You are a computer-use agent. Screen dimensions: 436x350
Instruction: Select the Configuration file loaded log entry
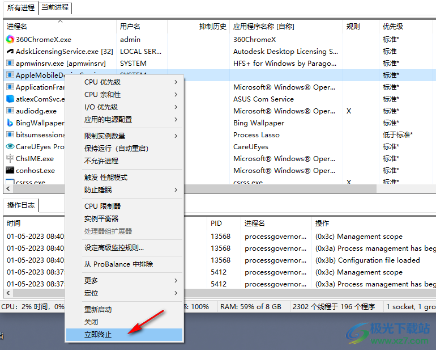[x=367, y=260]
